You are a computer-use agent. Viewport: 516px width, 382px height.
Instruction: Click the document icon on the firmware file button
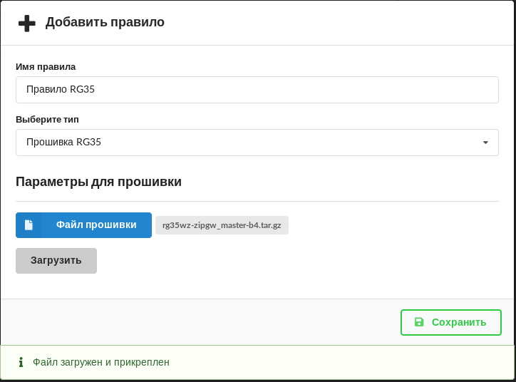29,225
